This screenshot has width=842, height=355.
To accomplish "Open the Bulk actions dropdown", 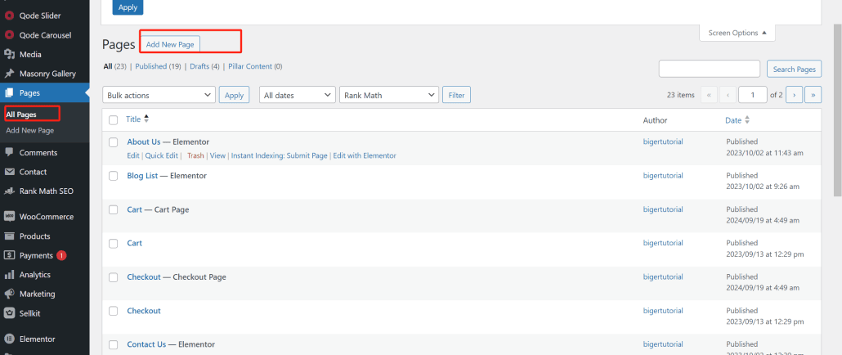I will coord(159,95).
